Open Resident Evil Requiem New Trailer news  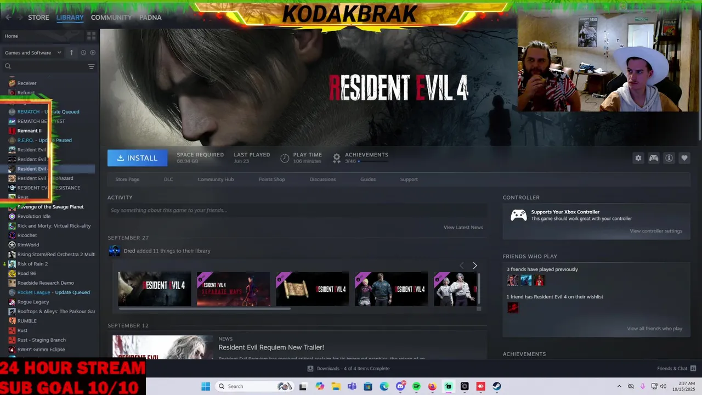pyautogui.click(x=271, y=347)
